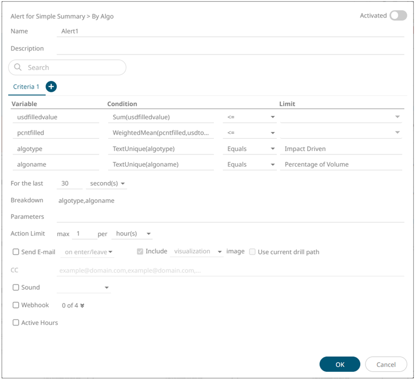Enable the Send E-mail checkbox
415x380 pixels.
click(16, 252)
